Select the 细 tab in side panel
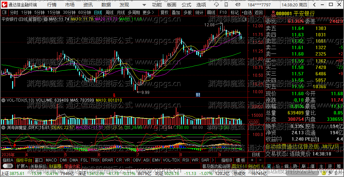 pyautogui.click(x=287, y=166)
